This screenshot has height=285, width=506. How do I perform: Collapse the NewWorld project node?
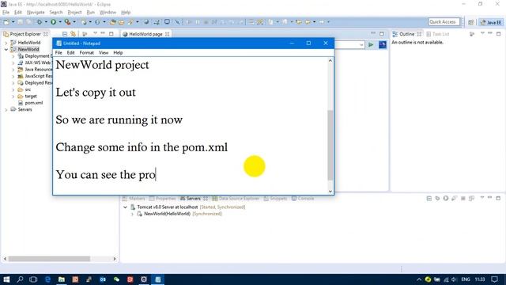coord(6,49)
